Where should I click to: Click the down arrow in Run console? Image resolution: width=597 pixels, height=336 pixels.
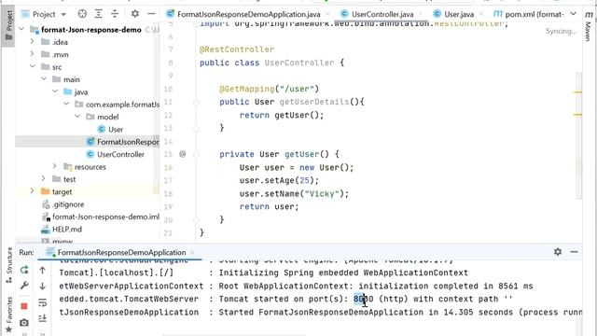42,286
